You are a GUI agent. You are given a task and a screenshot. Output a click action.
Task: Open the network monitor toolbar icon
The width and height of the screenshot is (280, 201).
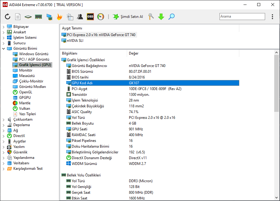[x=49, y=17]
